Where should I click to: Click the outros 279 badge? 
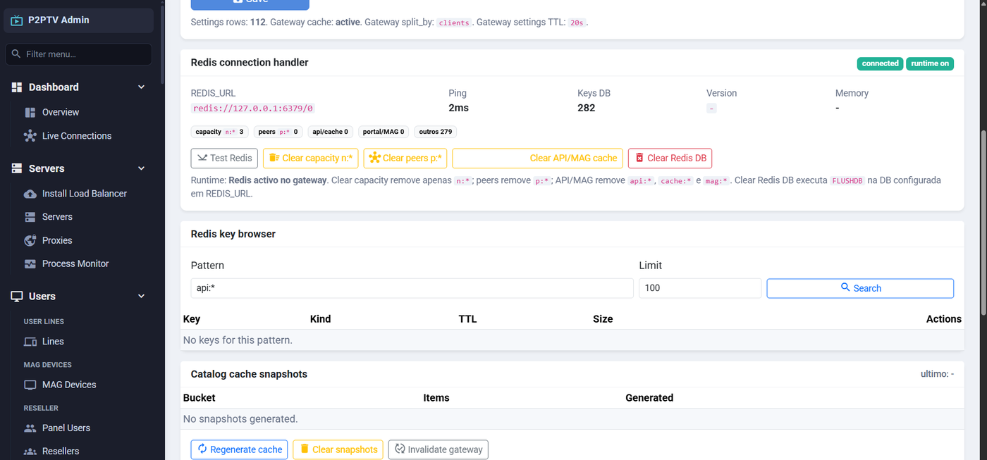pos(436,132)
